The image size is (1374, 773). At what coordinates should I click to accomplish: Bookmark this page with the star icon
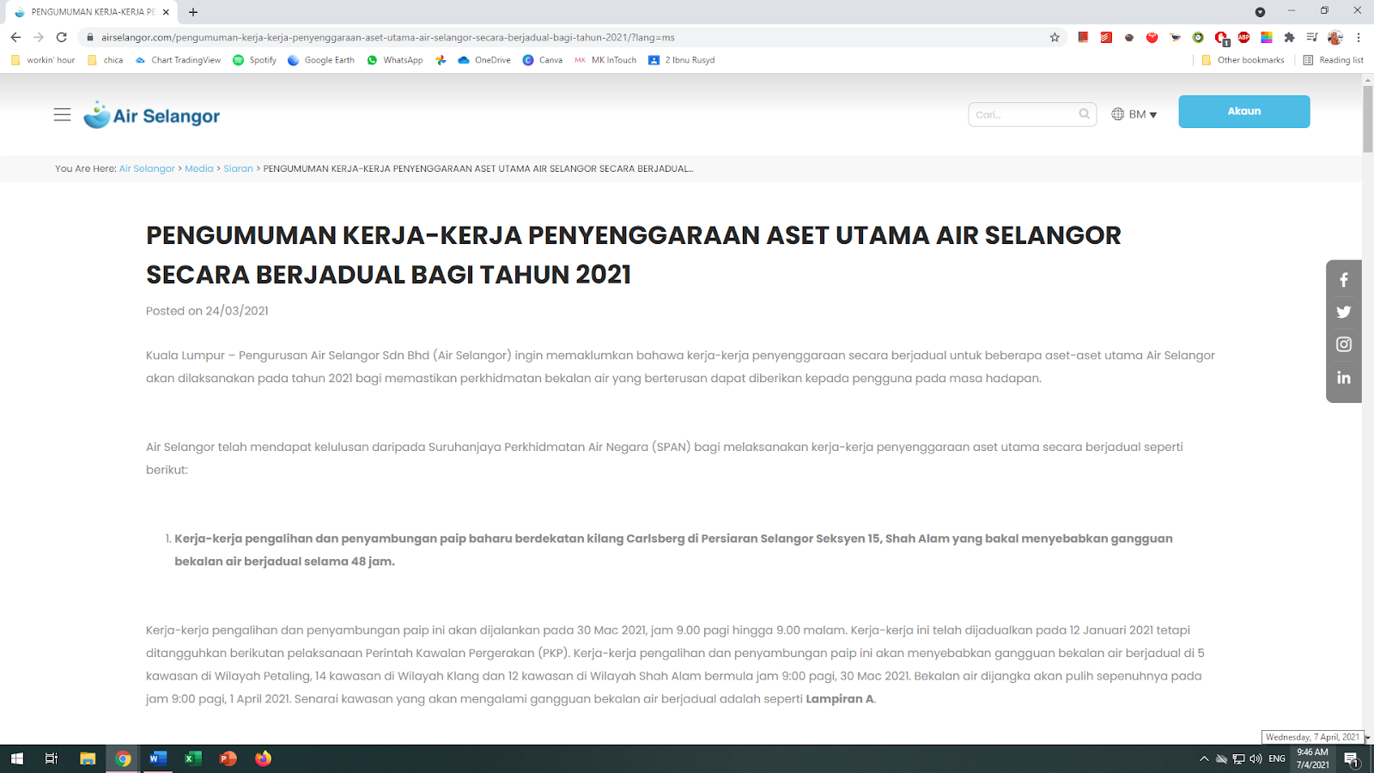coord(1055,37)
